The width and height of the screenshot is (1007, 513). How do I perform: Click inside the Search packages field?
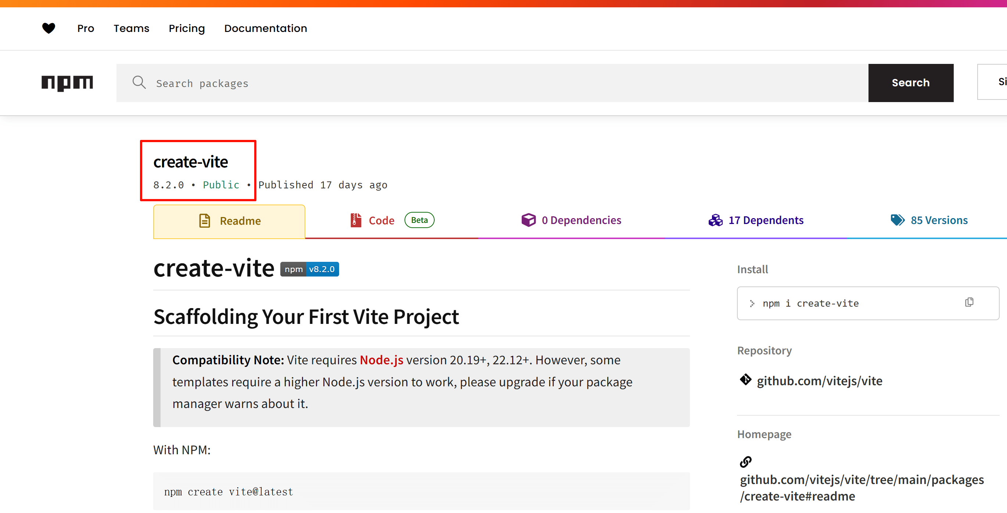tap(313, 83)
